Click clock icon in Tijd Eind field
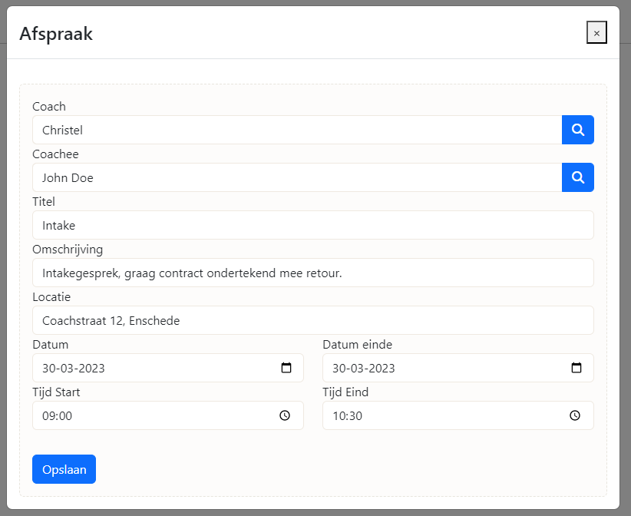 pos(575,415)
